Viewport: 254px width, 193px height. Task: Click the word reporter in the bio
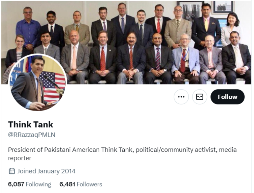[20, 158]
